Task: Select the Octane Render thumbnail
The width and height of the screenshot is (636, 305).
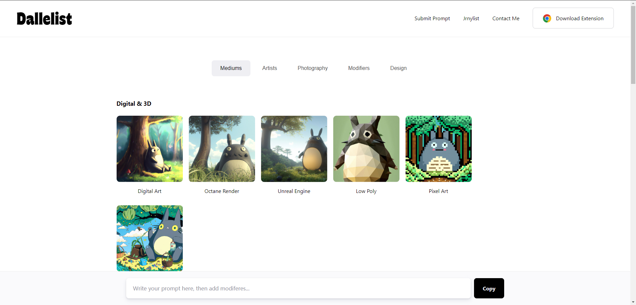Action: [222, 149]
